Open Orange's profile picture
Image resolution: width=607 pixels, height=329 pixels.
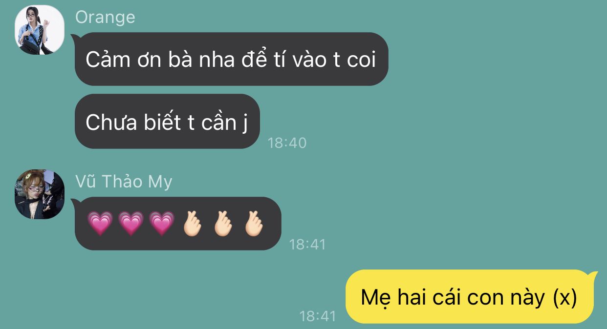tap(40, 30)
